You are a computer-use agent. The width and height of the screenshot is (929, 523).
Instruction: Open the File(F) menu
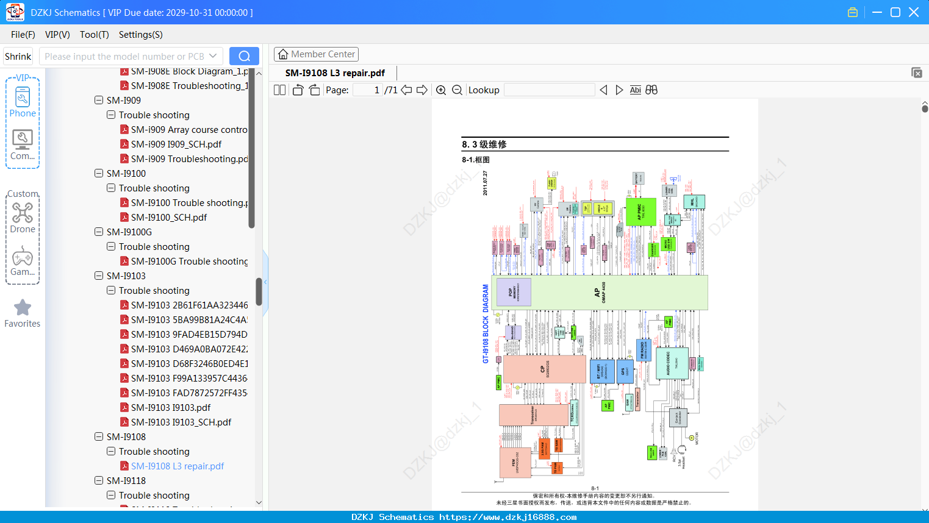coord(23,35)
